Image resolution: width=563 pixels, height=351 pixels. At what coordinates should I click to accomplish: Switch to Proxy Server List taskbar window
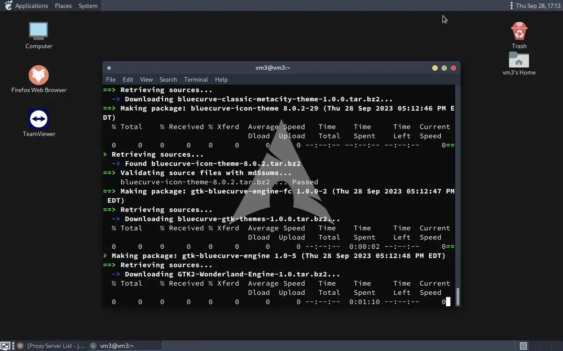(x=51, y=346)
